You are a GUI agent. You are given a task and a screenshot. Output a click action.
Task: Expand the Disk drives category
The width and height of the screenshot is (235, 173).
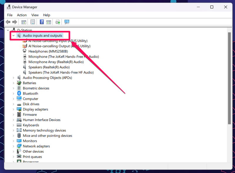(13, 104)
